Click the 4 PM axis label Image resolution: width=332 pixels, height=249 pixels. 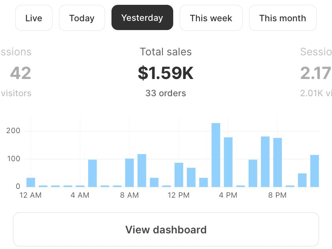pyautogui.click(x=228, y=195)
